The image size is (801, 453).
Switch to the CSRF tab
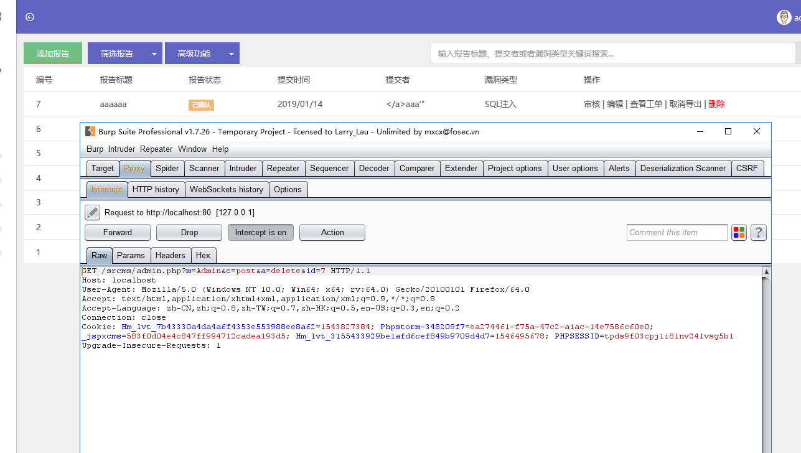coord(747,168)
